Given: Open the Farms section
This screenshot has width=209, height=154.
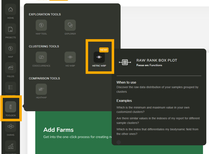Looking at the screenshot, I should click(10, 128).
